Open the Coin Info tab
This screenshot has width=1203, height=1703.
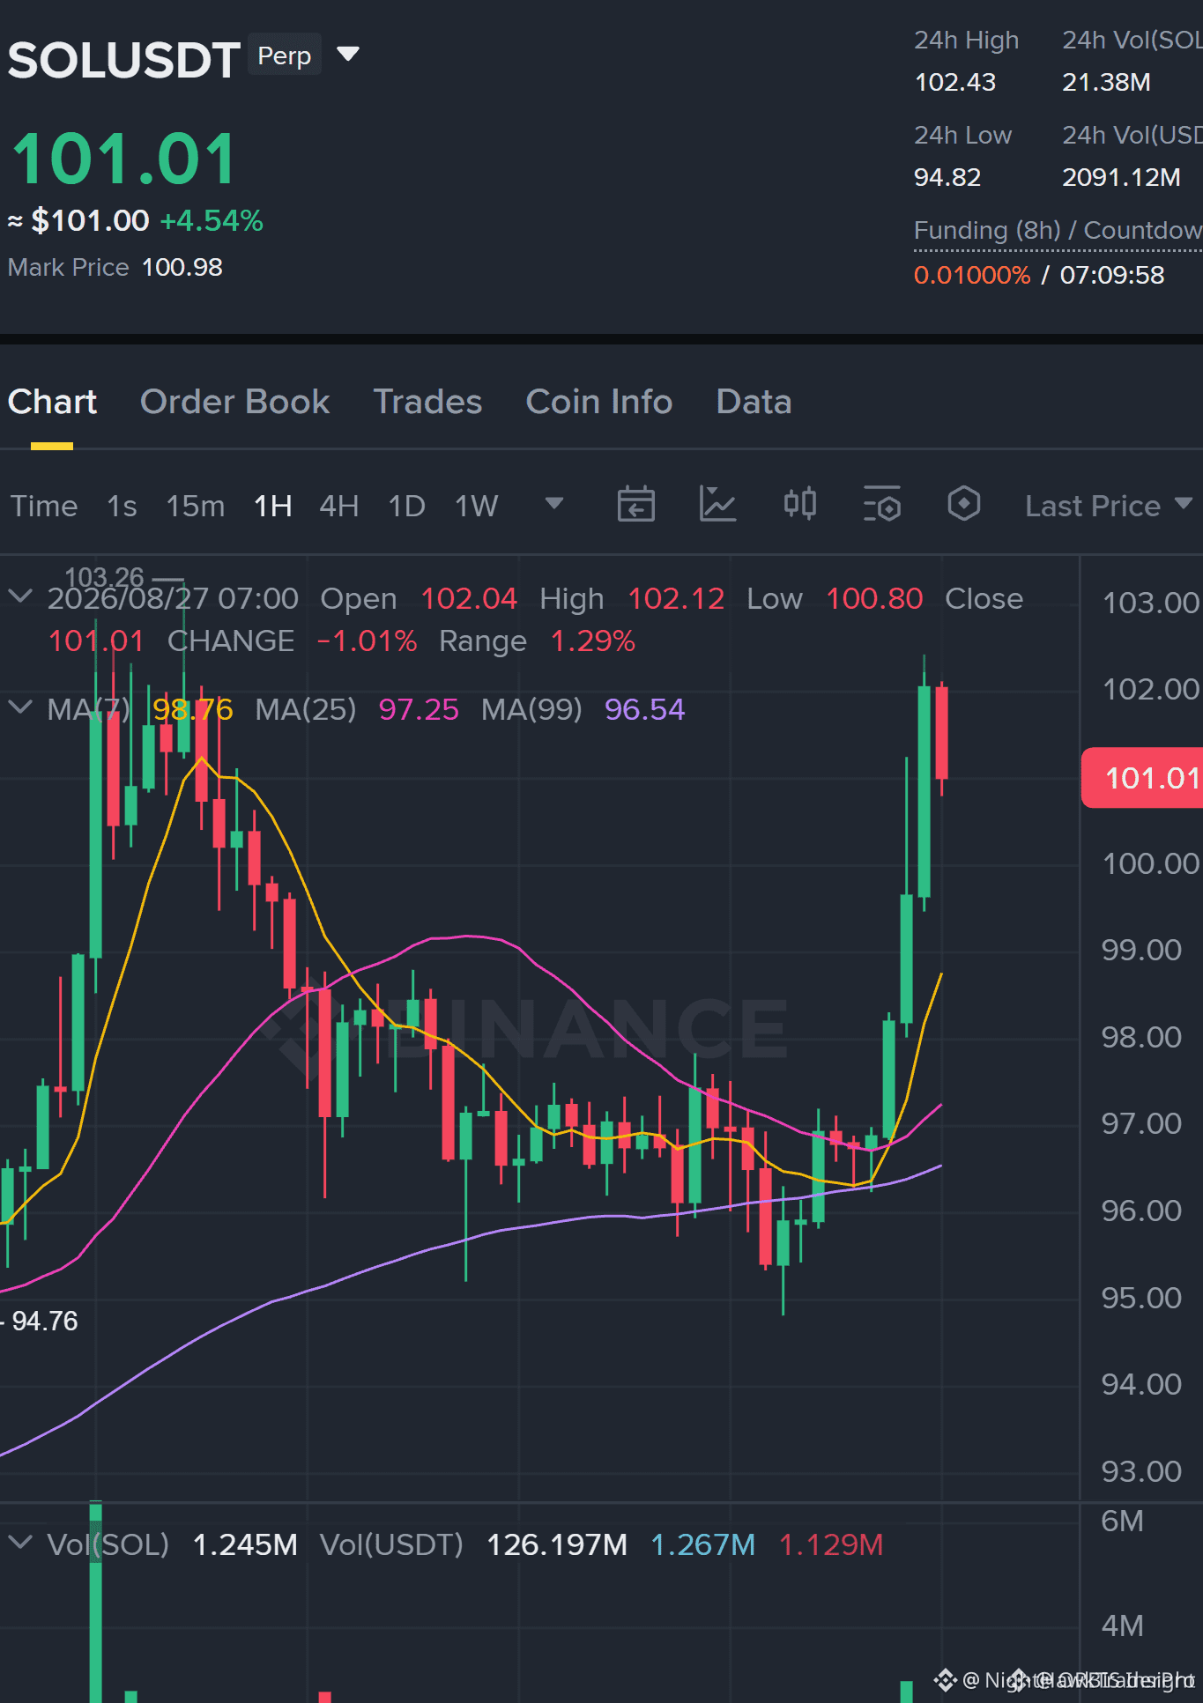(599, 402)
